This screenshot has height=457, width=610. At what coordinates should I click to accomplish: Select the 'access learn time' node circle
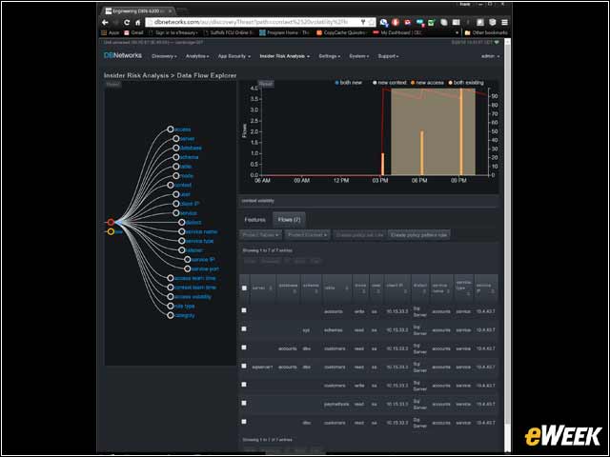tap(171, 278)
